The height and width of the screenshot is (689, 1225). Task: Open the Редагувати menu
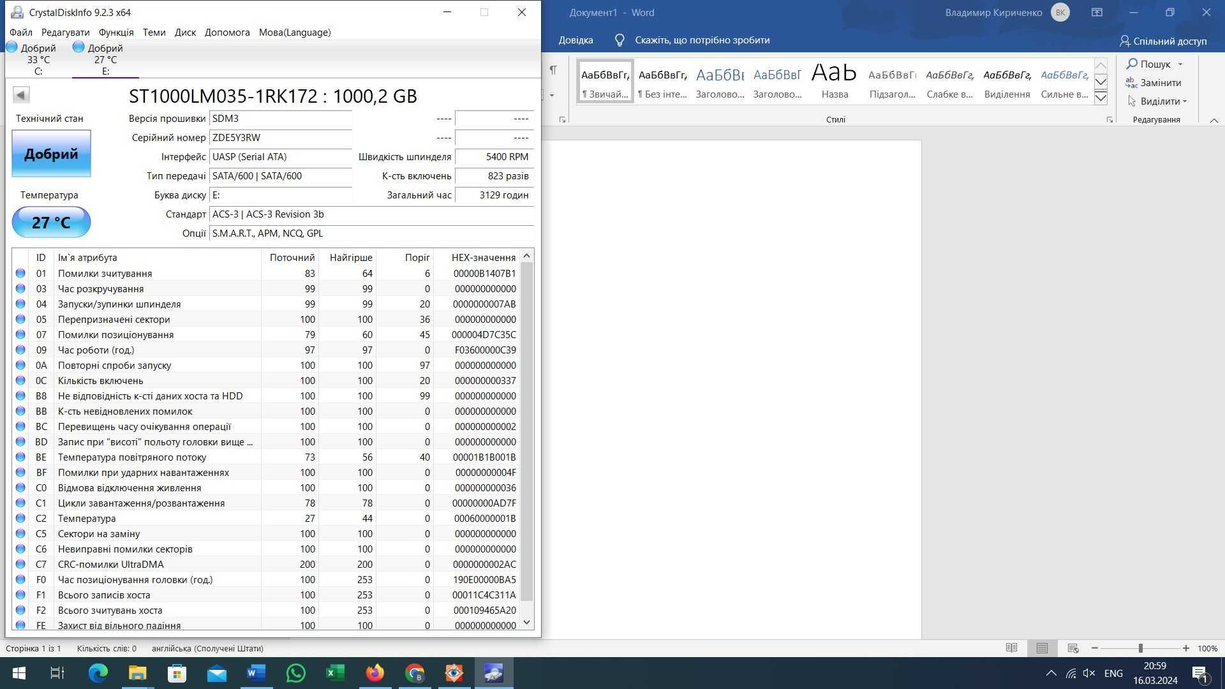point(66,33)
